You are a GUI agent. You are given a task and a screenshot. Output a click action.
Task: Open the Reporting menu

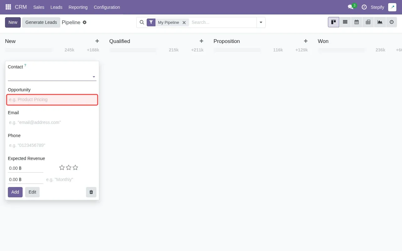pos(78,7)
